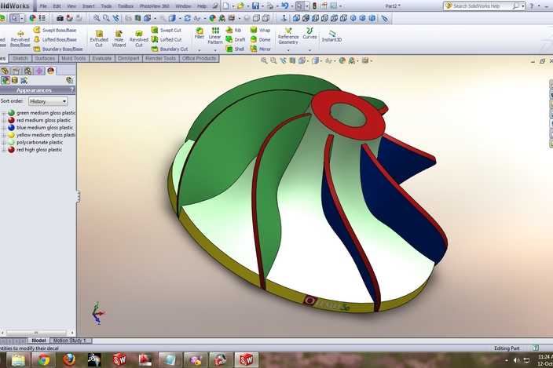Open Reference Geometry tool

click(x=288, y=36)
